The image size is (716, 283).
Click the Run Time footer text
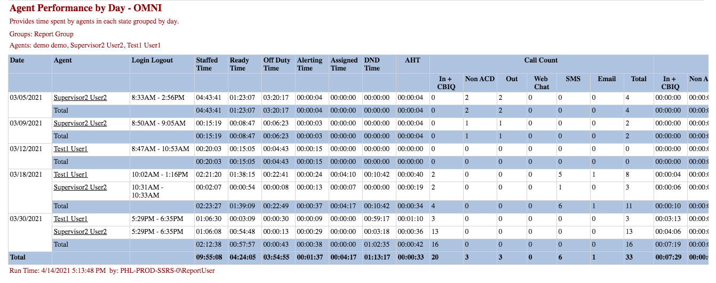pyautogui.click(x=112, y=271)
